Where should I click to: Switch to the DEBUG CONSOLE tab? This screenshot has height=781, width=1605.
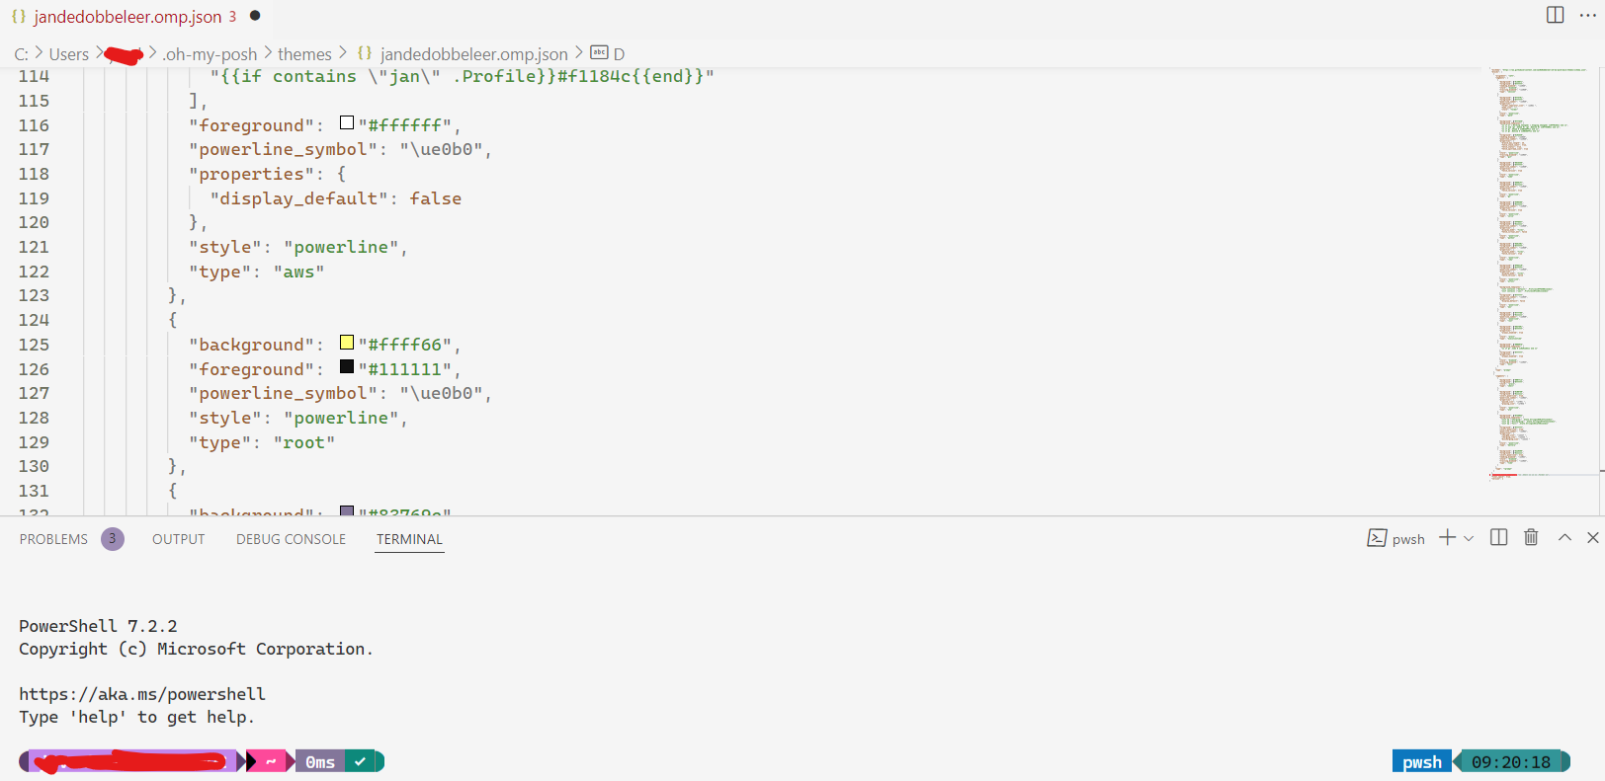point(291,538)
